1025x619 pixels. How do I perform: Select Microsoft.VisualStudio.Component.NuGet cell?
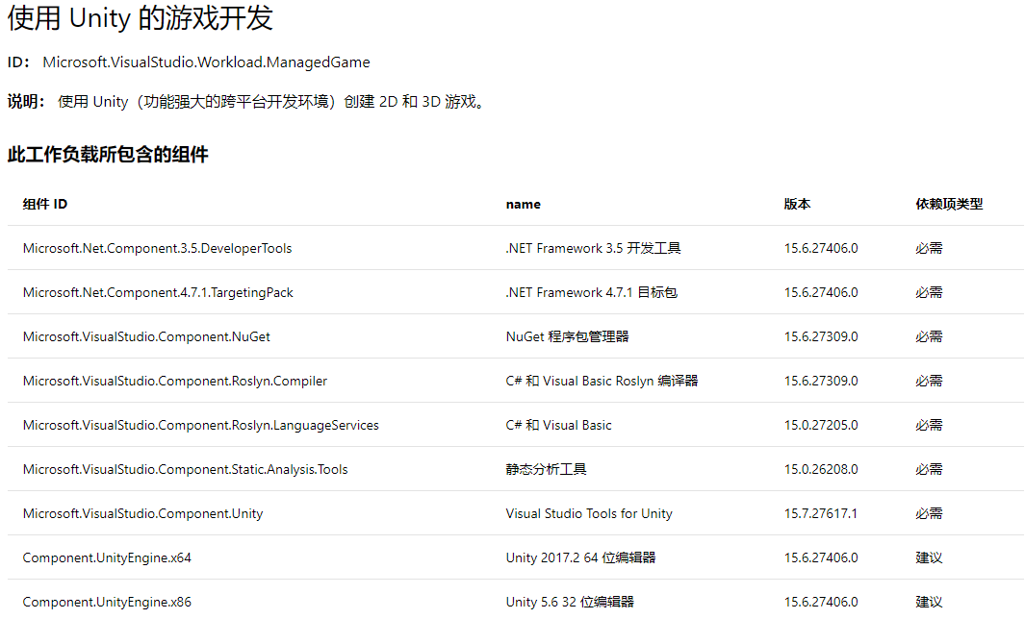146,337
